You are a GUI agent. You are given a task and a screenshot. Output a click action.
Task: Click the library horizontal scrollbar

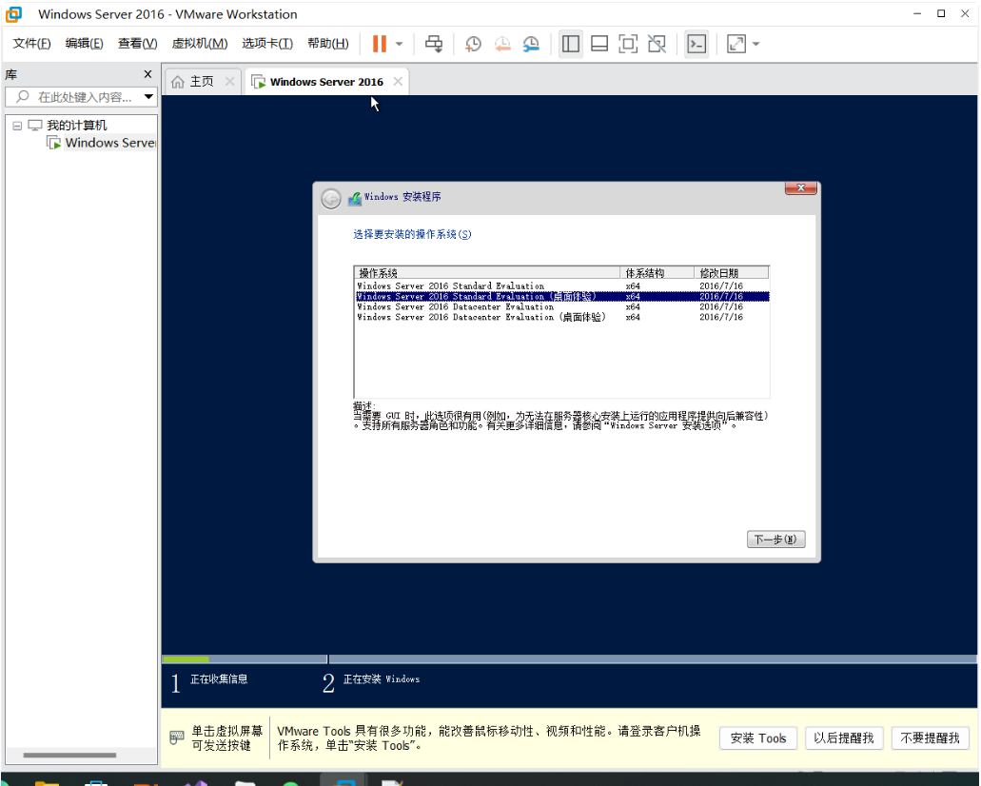click(69, 755)
